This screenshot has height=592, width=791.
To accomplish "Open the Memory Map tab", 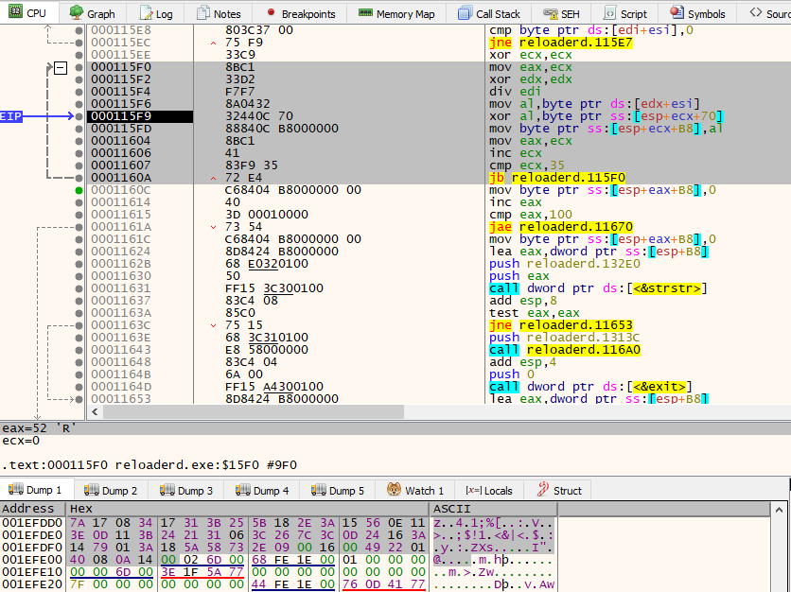I will pyautogui.click(x=396, y=13).
